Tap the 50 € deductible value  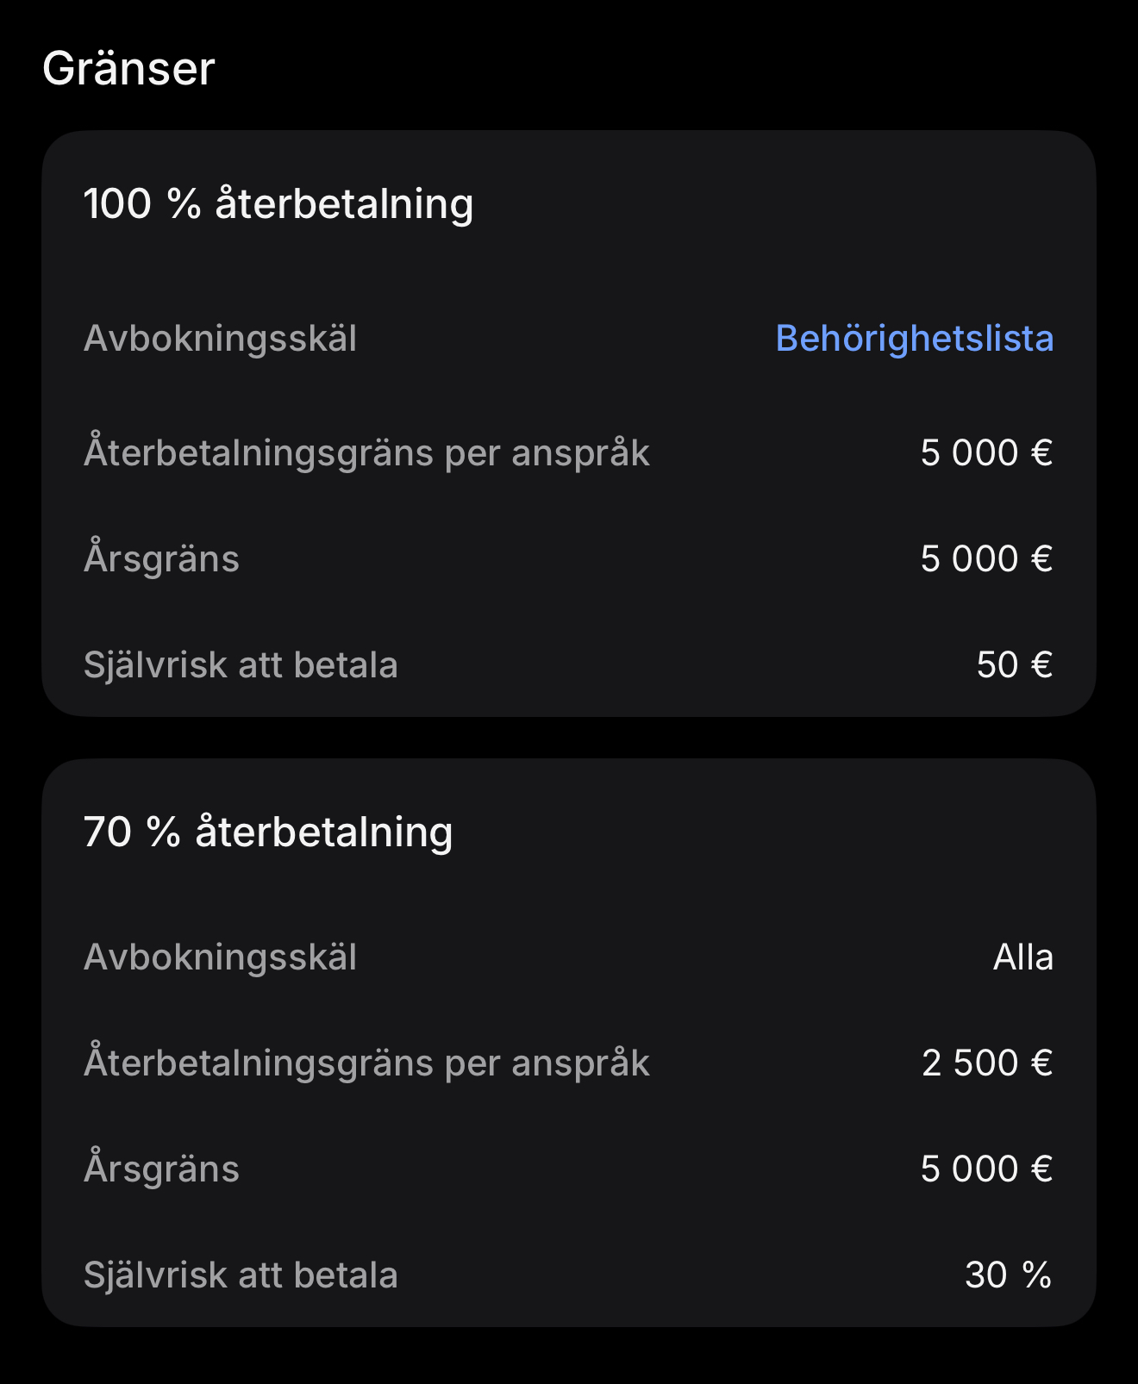coord(1014,665)
